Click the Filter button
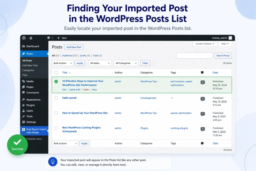Image resolution: width=256 pixels, height=171 pixels. 145,63
